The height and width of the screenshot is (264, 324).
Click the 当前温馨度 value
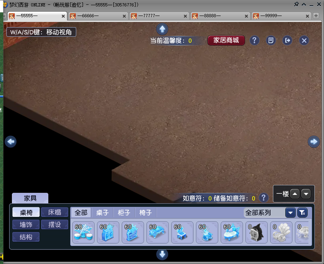click(190, 40)
